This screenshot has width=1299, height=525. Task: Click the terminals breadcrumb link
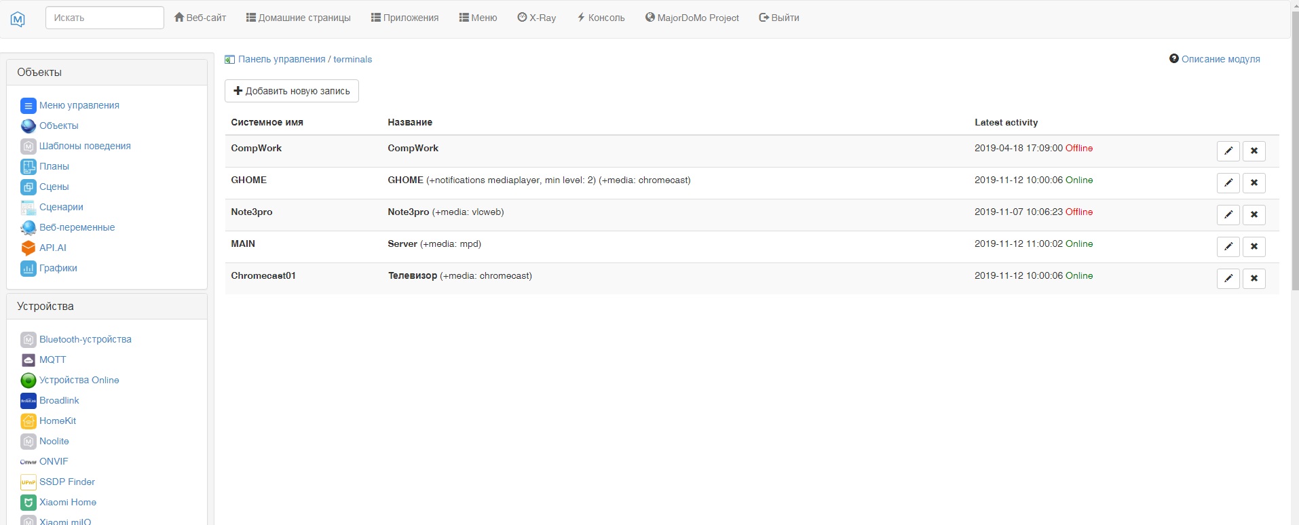(x=353, y=59)
